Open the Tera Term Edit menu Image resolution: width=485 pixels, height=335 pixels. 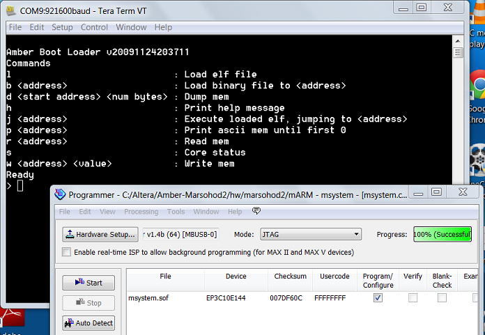(36, 27)
